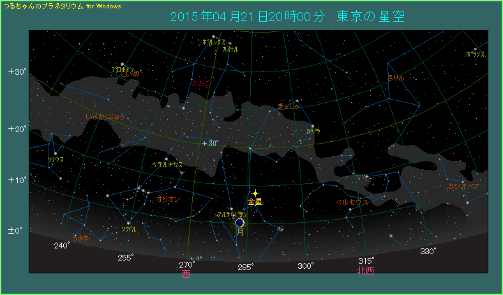Click the date and time title text

tap(288, 16)
